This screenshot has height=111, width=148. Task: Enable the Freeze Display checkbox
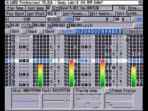pyautogui.click(x=108, y=91)
